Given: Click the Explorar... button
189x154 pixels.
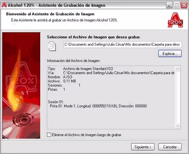Looking at the screenshot, I should pyautogui.click(x=170, y=54).
